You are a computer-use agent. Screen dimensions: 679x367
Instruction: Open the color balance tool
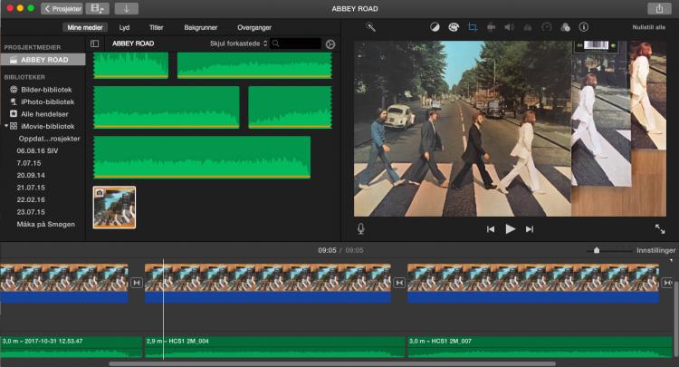pos(434,27)
